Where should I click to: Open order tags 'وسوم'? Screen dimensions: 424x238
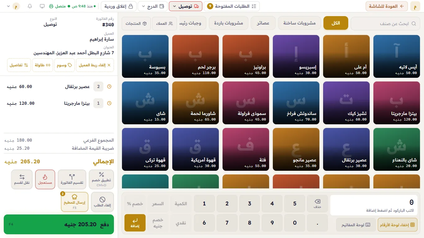[64, 65]
